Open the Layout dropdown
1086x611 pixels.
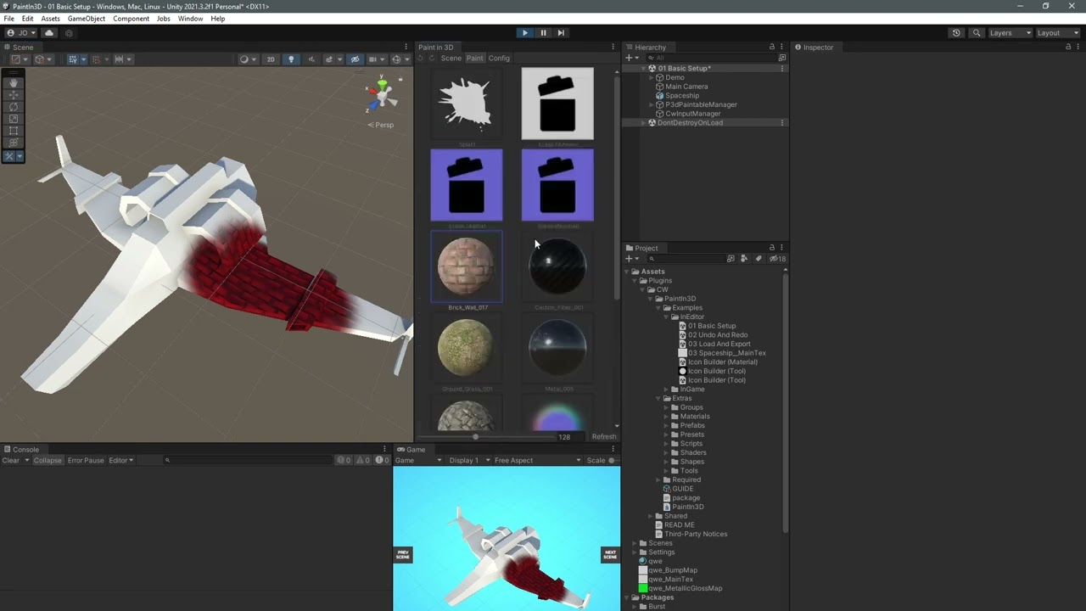(x=1058, y=33)
